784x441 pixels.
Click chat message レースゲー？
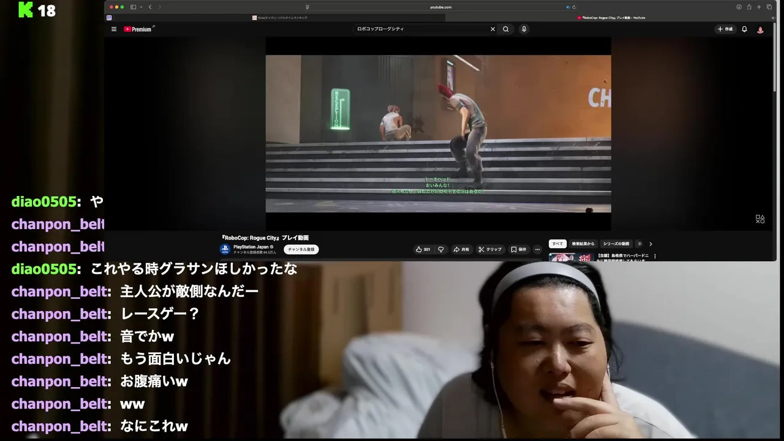tap(160, 314)
